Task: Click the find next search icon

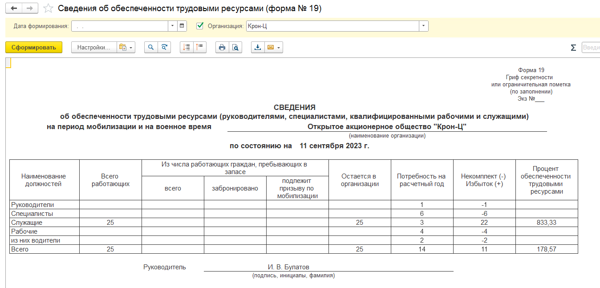Action: coord(164,48)
